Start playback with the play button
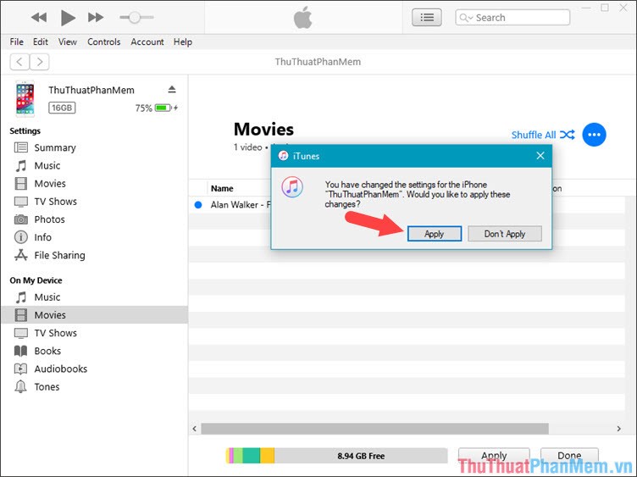 [x=68, y=18]
